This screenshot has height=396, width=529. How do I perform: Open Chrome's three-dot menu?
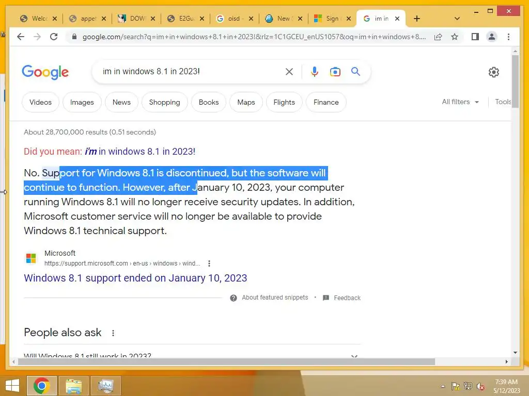click(508, 37)
